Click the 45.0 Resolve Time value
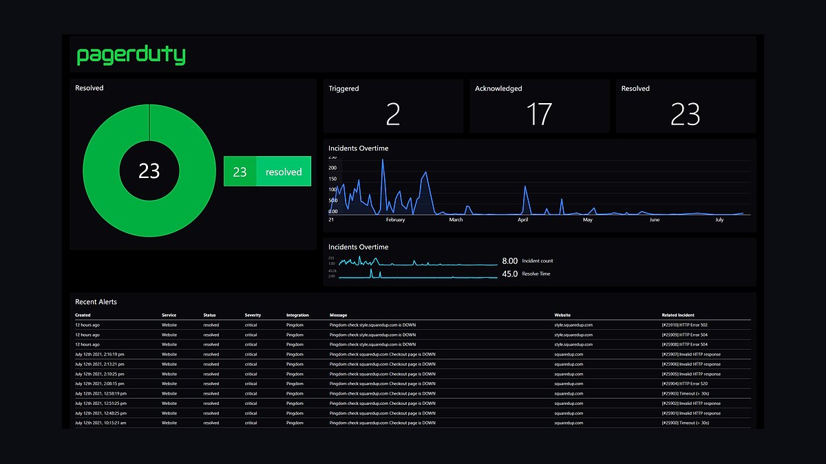 [509, 274]
